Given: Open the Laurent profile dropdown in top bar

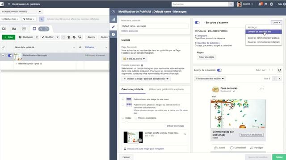Looking at the screenshot, I should coord(245,4).
